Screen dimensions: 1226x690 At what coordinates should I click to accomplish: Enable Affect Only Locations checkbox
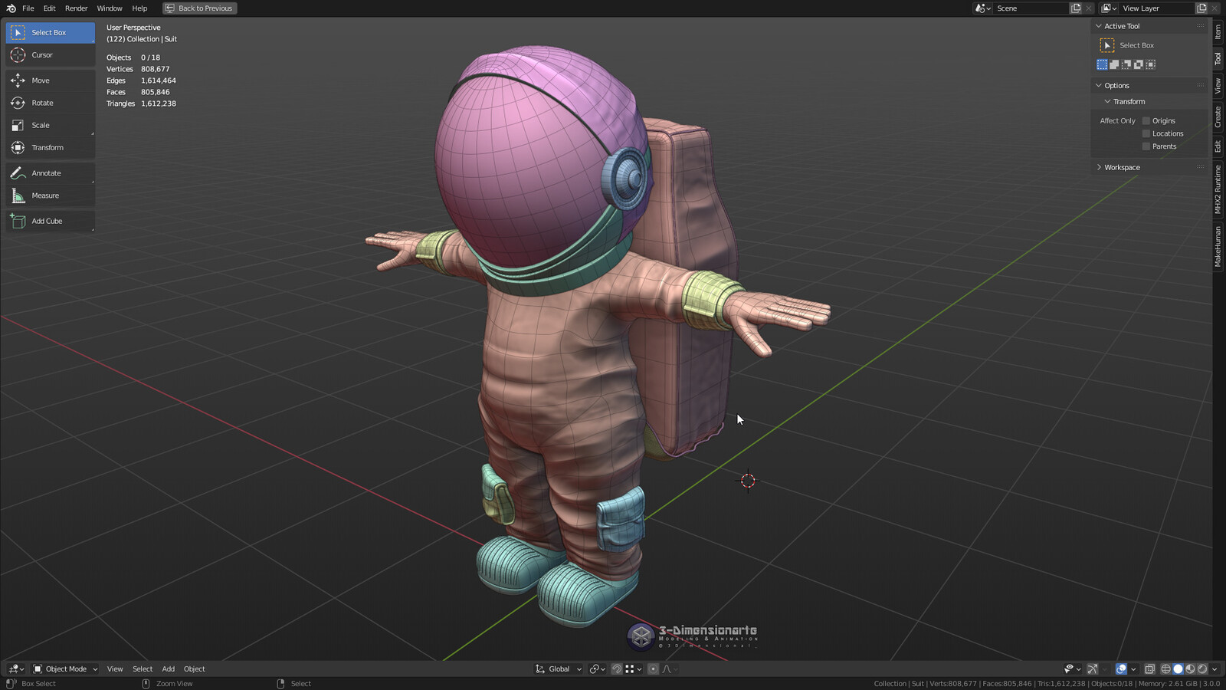(1146, 134)
